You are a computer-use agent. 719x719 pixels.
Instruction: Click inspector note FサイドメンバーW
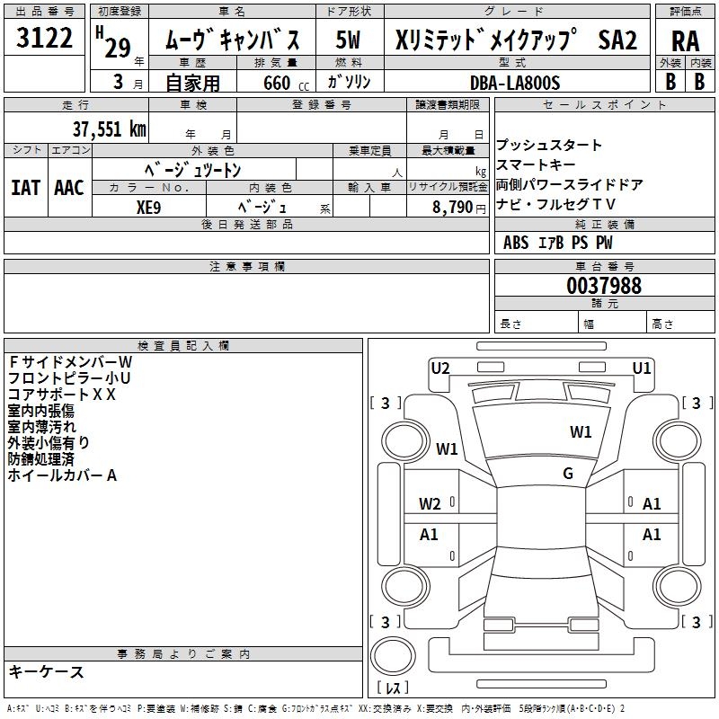(70, 362)
